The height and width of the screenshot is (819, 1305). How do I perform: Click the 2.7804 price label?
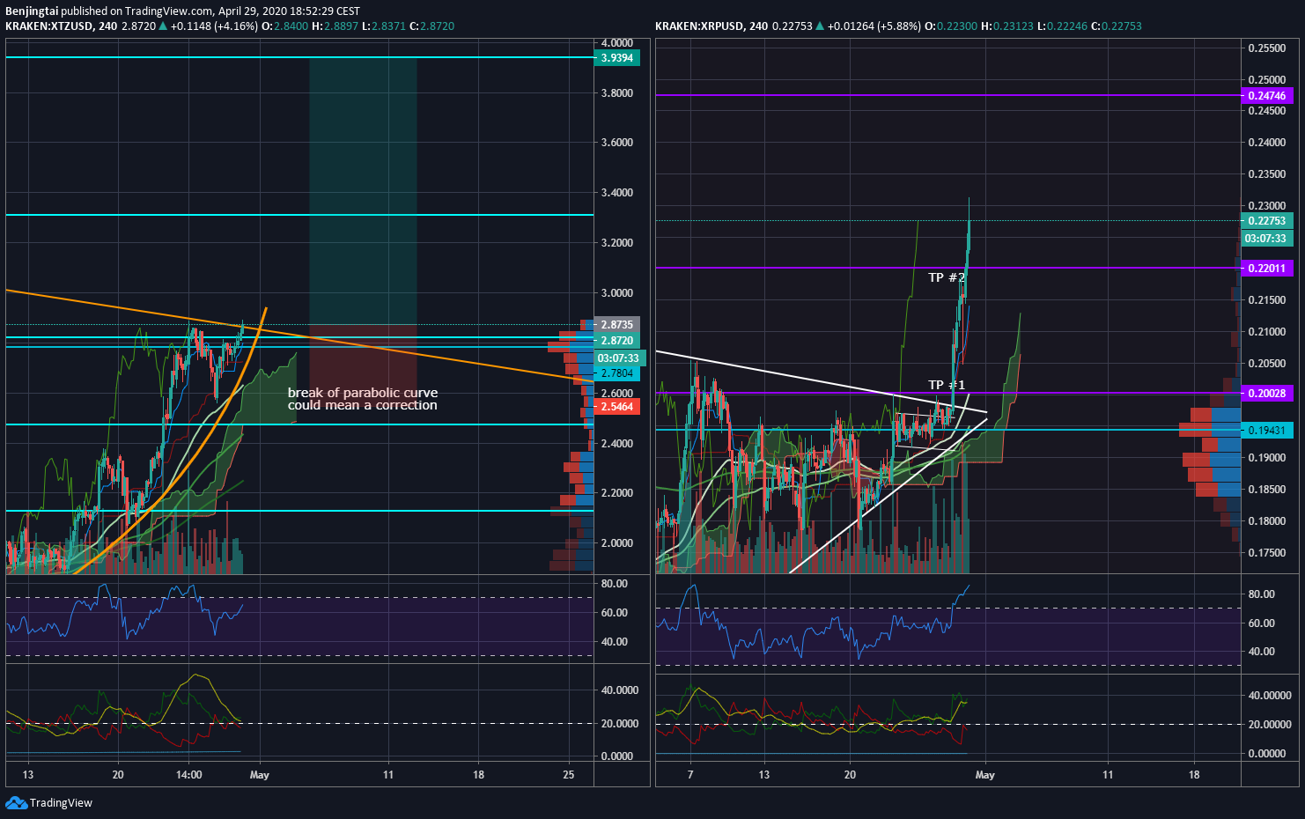coord(617,373)
